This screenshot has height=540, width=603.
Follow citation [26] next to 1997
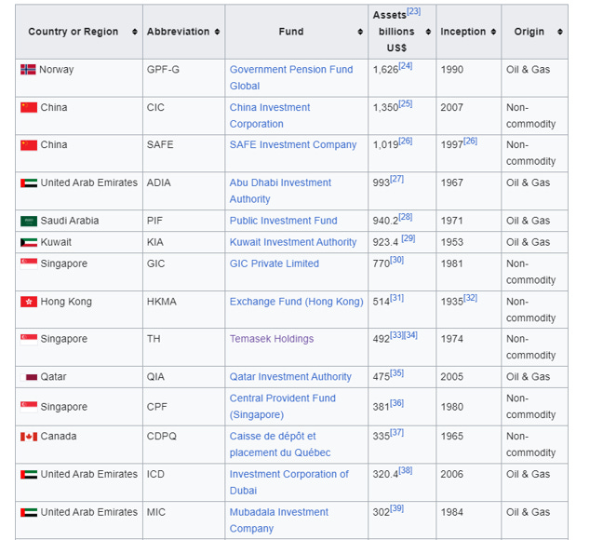click(x=470, y=141)
